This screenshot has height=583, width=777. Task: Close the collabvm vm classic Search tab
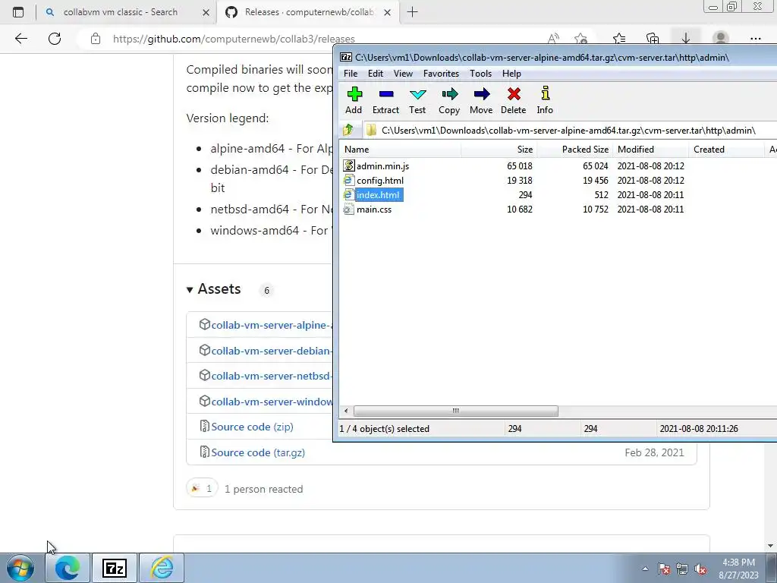(x=206, y=12)
